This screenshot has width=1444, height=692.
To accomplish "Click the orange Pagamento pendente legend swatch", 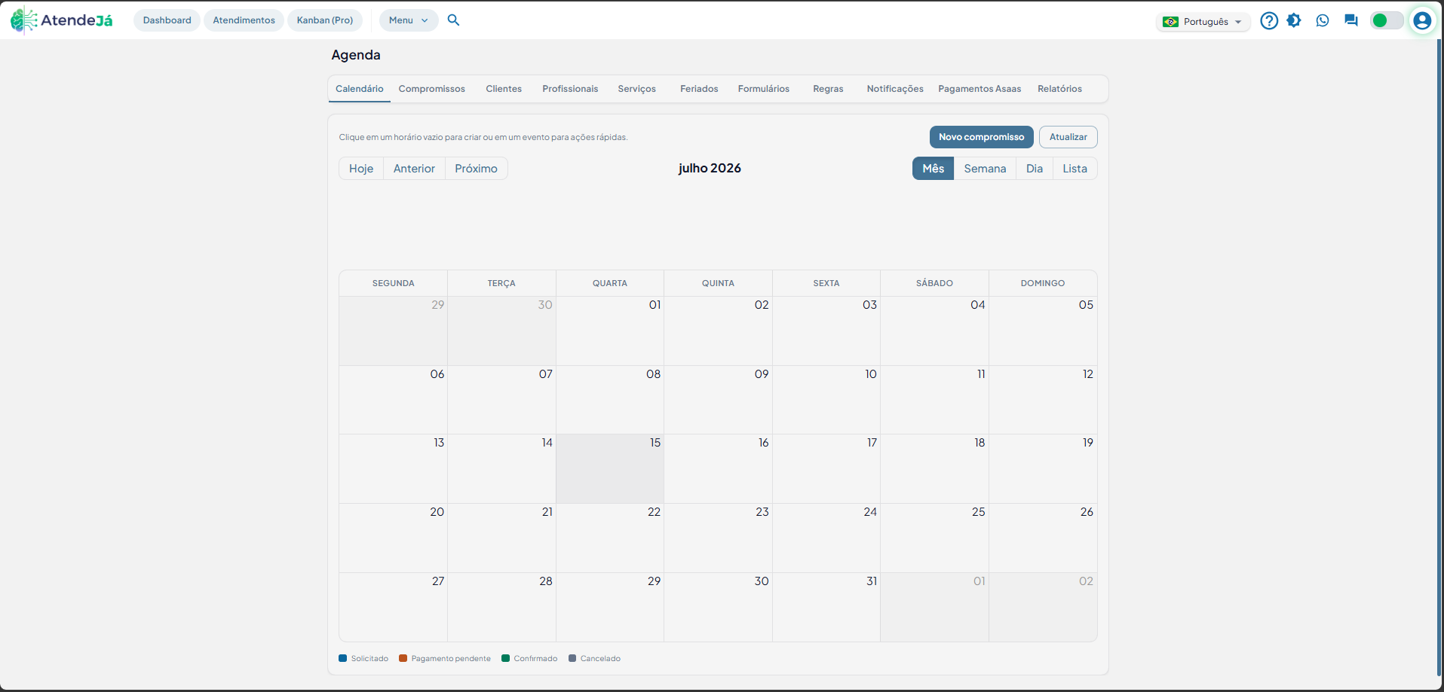I will tap(403, 658).
